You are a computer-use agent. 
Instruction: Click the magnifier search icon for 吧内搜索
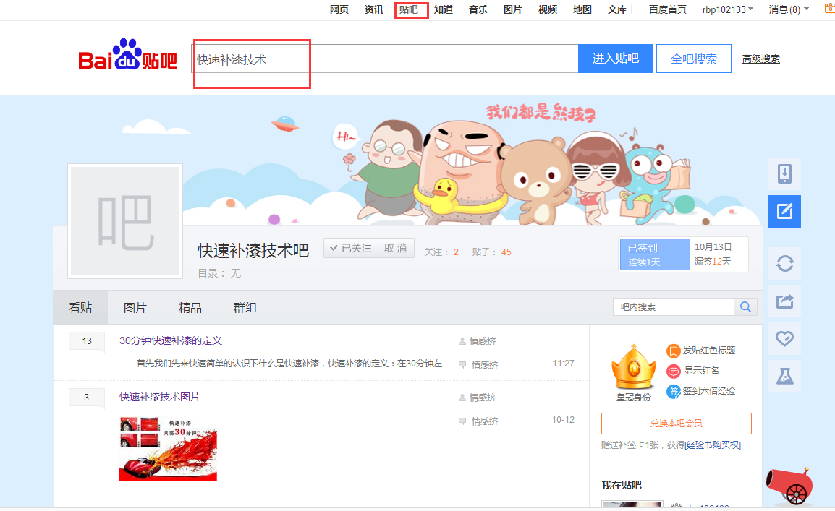click(745, 306)
